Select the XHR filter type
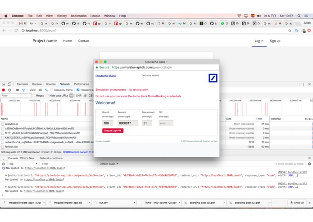The image size is (313, 222). [x=79, y=96]
